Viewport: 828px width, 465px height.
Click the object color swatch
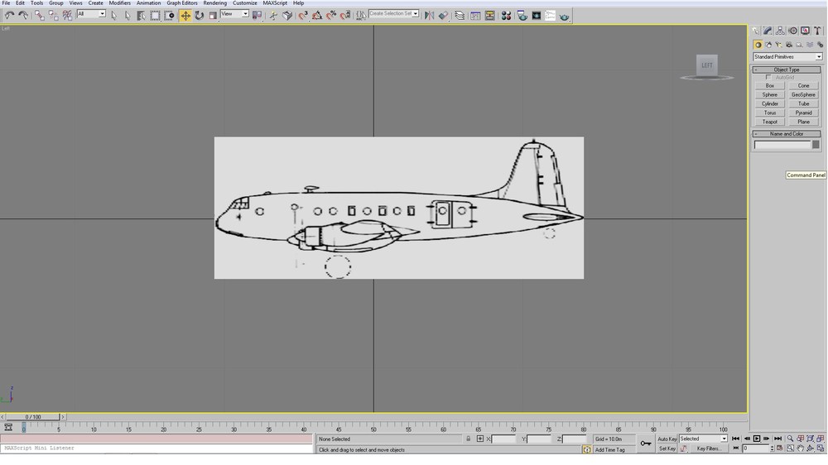click(x=816, y=145)
